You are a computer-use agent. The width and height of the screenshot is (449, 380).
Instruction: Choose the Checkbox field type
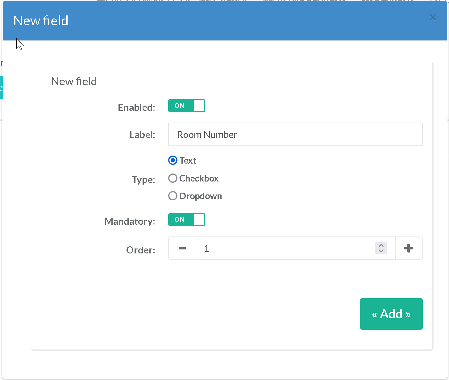(x=173, y=178)
